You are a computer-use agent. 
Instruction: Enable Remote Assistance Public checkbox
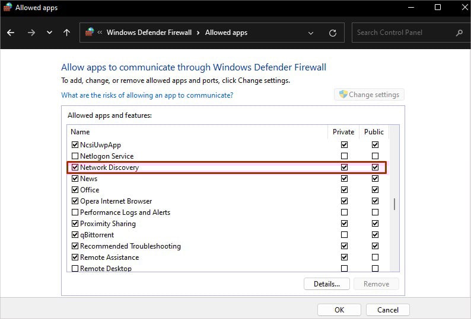[375, 257]
